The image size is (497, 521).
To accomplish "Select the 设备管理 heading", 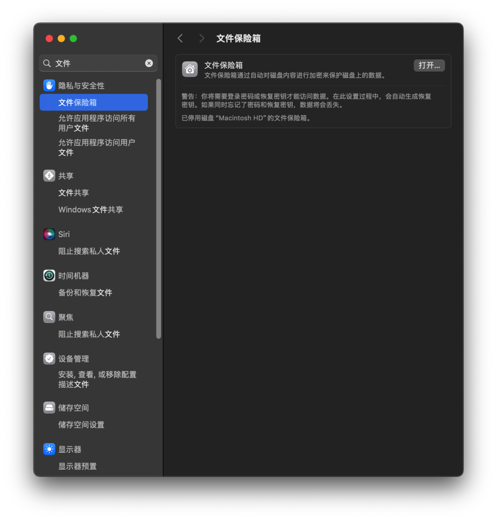I will 74,359.
